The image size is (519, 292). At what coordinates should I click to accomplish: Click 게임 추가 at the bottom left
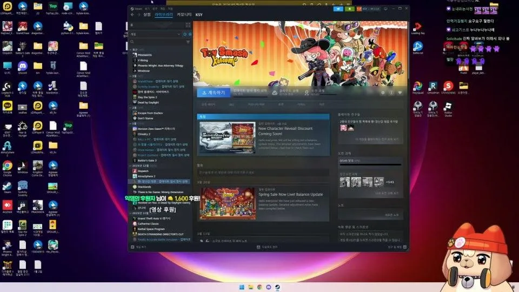[x=139, y=247]
